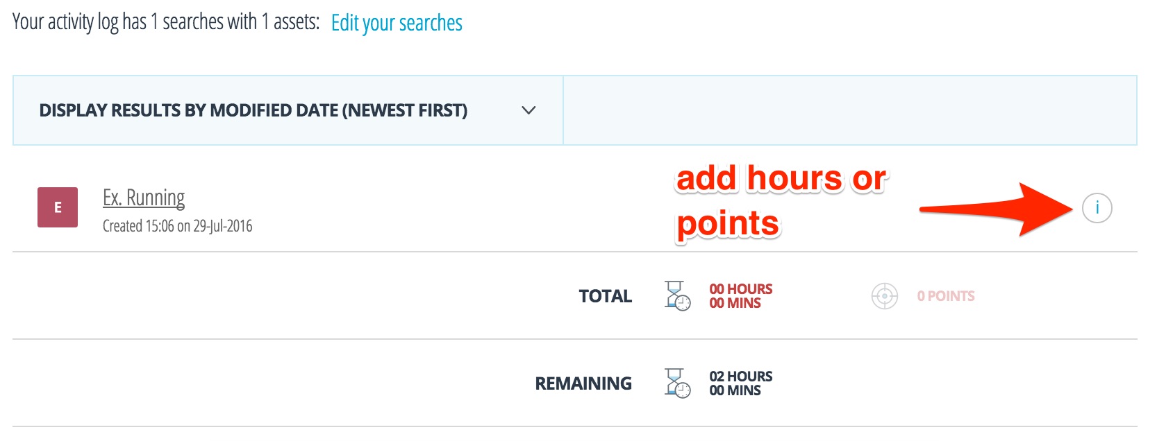Viewport: 1157px width, 441px height.
Task: Click the remaining 02 Hours 00 Mins value
Action: (x=740, y=383)
